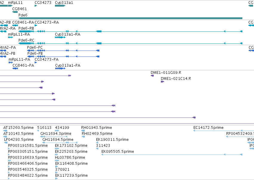Click the RP003305151.5prime label

pyautogui.click(x=28, y=152)
